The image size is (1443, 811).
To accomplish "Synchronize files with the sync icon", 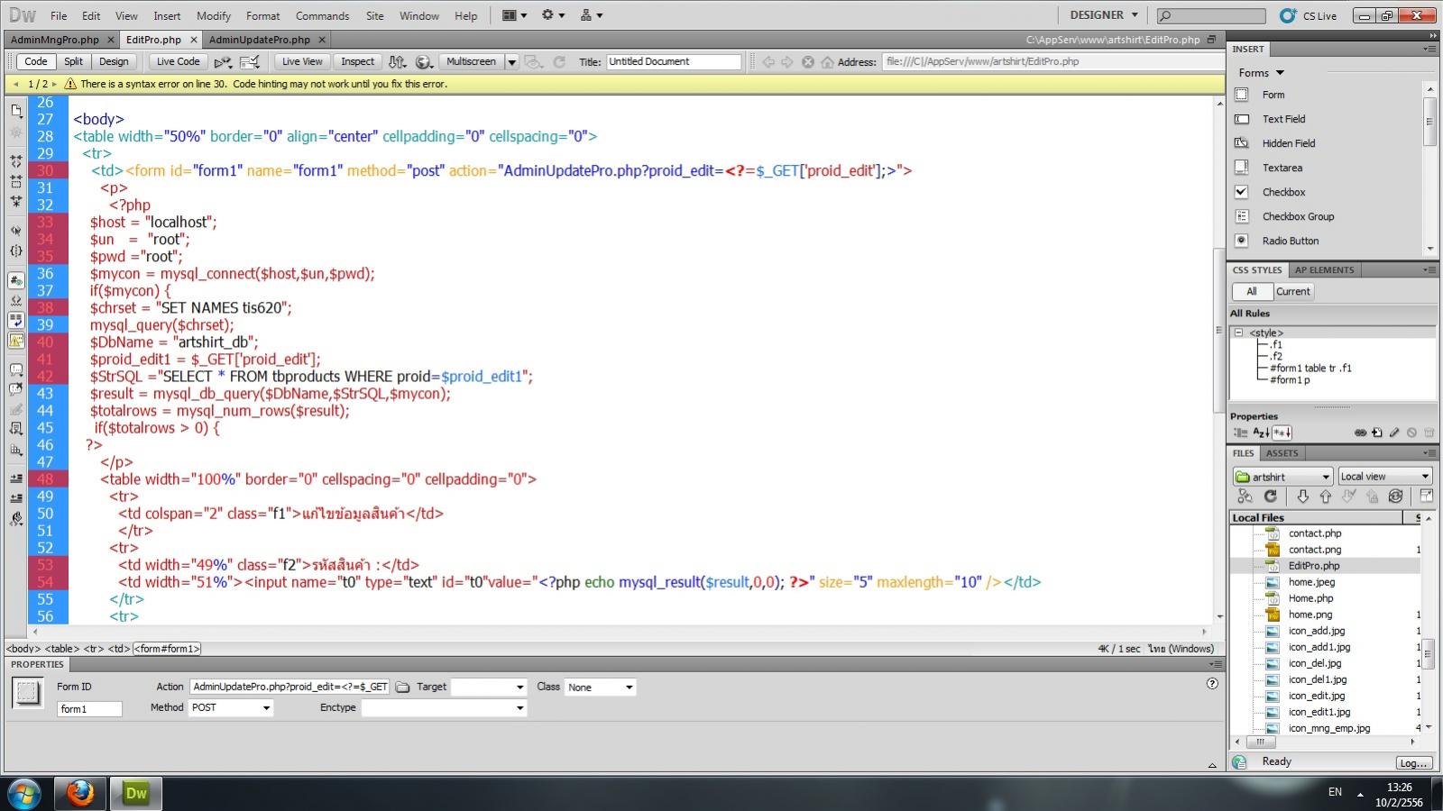I will pyautogui.click(x=1395, y=497).
